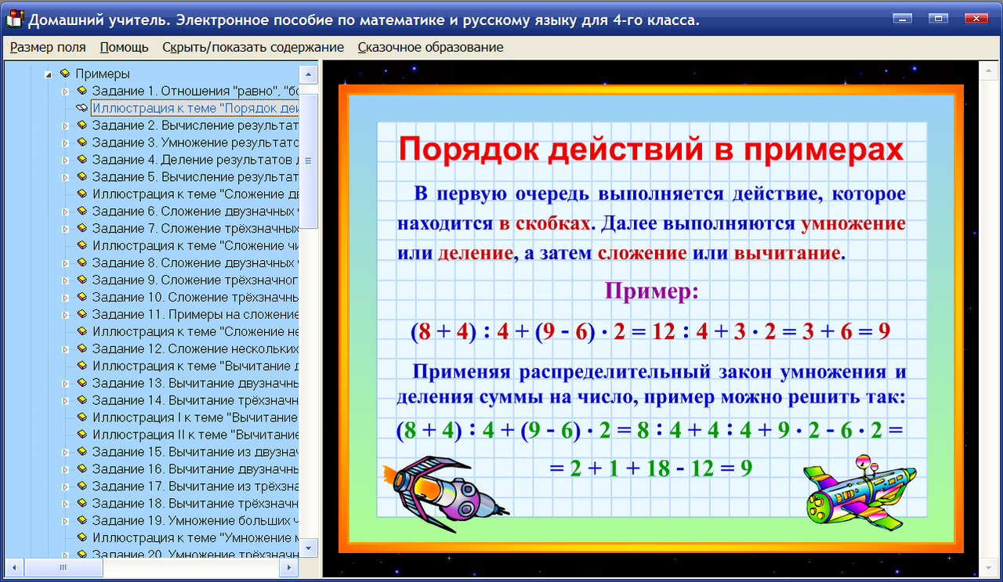Expand Задание 2 tree node

pos(66,125)
